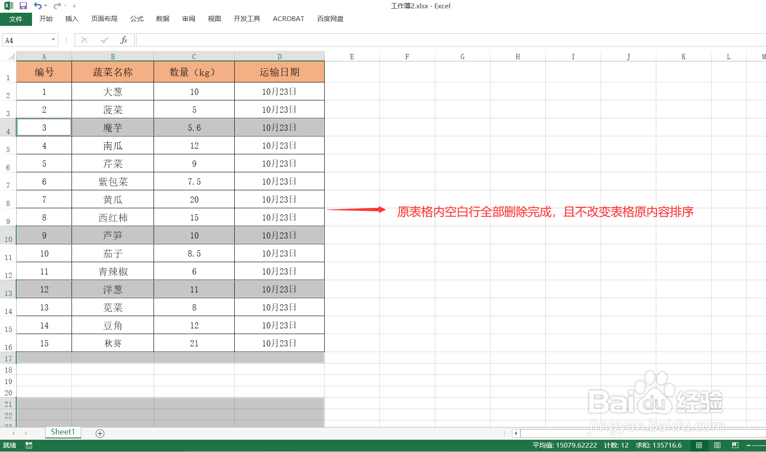766x452 pixels.
Task: Select column C header
Action: pos(194,57)
